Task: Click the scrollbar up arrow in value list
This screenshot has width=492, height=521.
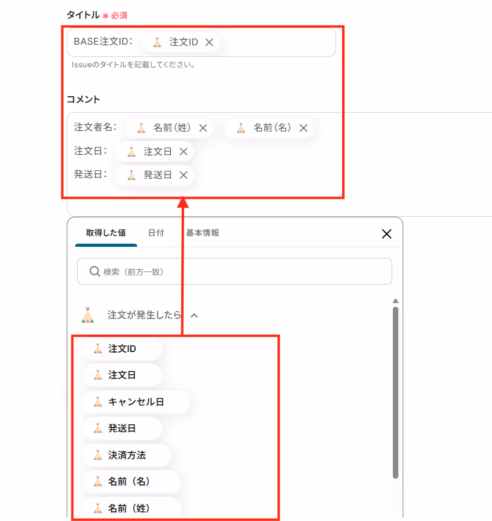Action: tap(395, 301)
